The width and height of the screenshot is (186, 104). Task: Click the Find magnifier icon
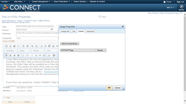(32, 46)
